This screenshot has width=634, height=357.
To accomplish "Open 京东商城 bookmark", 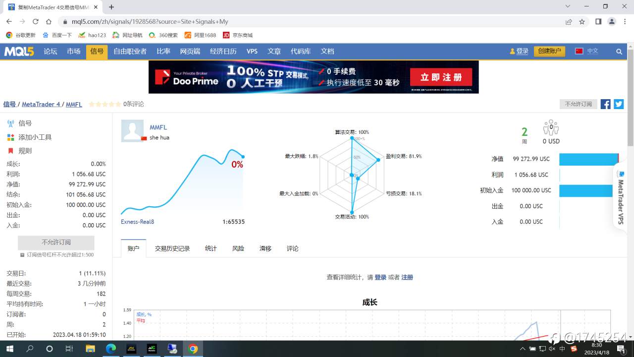I will pyautogui.click(x=238, y=35).
